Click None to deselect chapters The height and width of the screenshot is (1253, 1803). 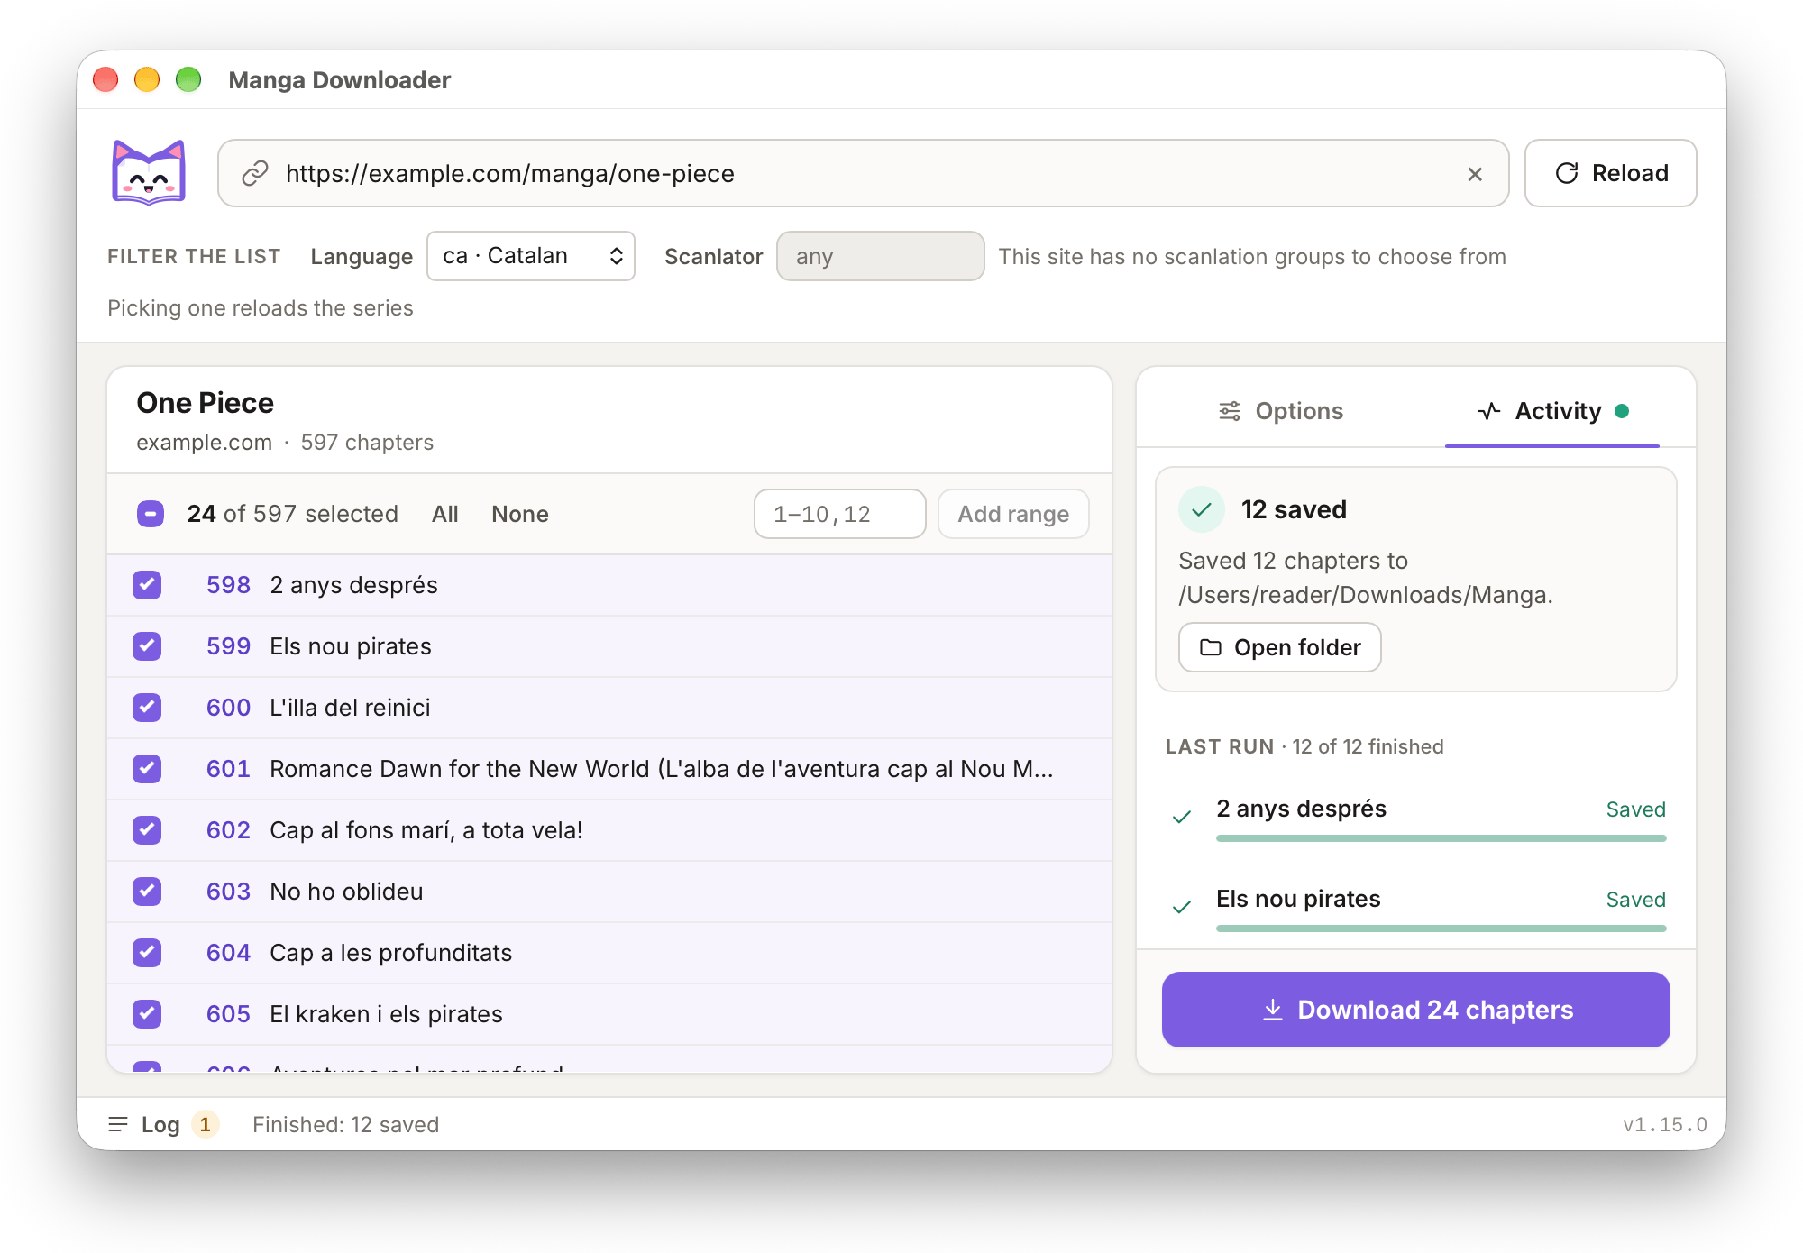pos(520,514)
